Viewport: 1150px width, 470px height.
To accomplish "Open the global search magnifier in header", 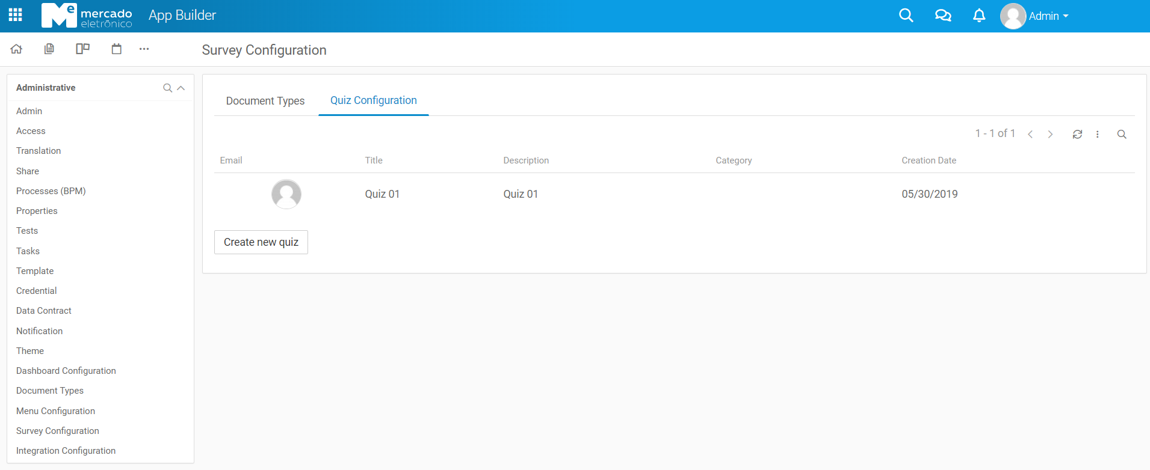I will [906, 16].
